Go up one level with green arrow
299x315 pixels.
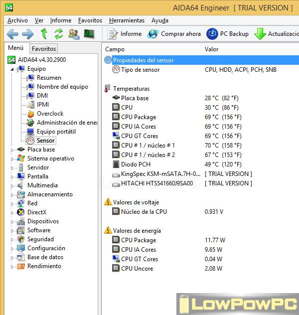[x=44, y=34]
